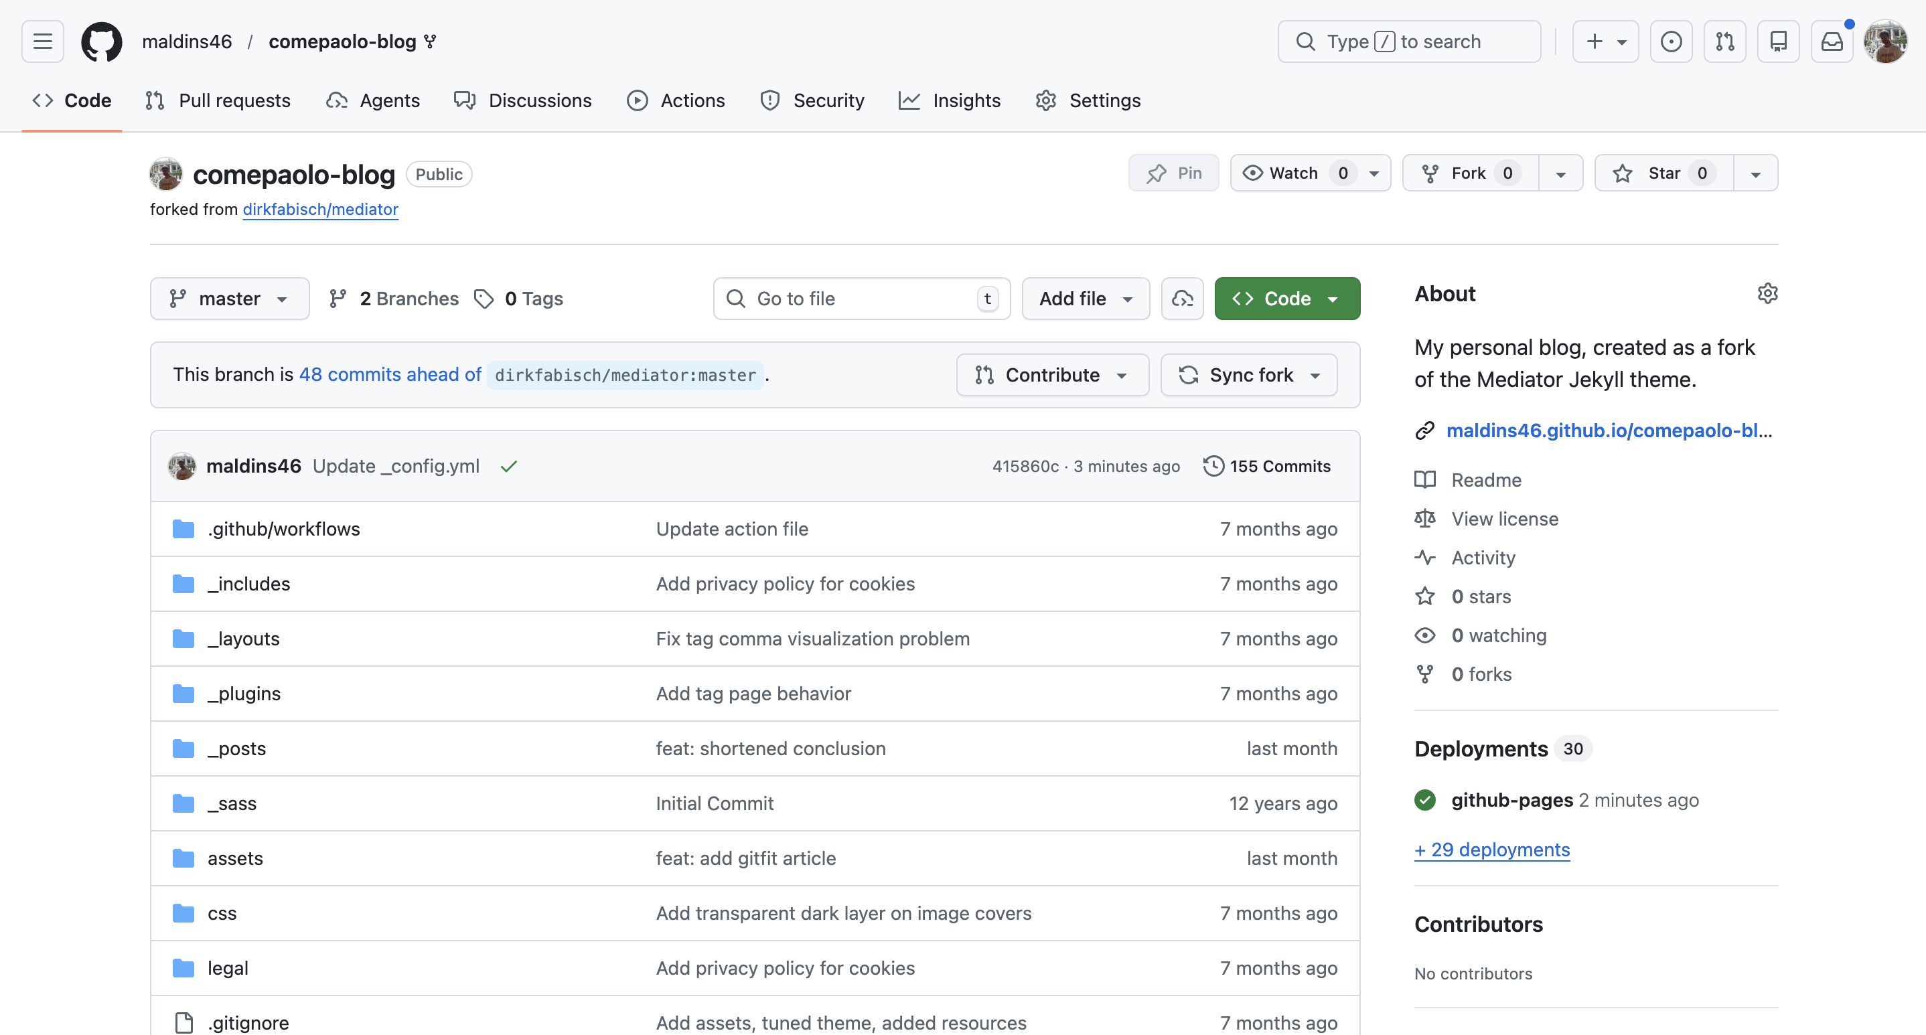
Task: Open the _posts folder
Action: point(236,748)
